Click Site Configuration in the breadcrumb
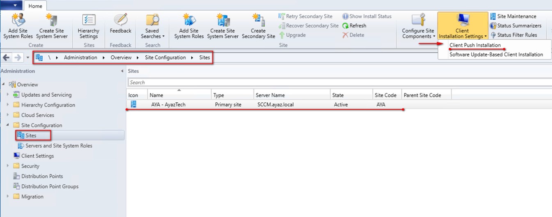Image resolution: width=552 pixels, height=217 pixels. (165, 58)
